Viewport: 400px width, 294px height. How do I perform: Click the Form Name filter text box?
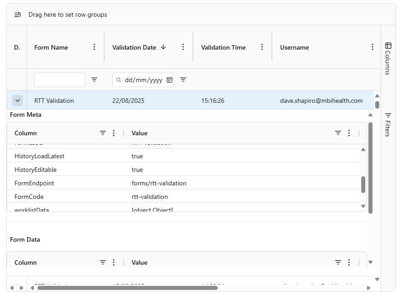click(x=60, y=80)
